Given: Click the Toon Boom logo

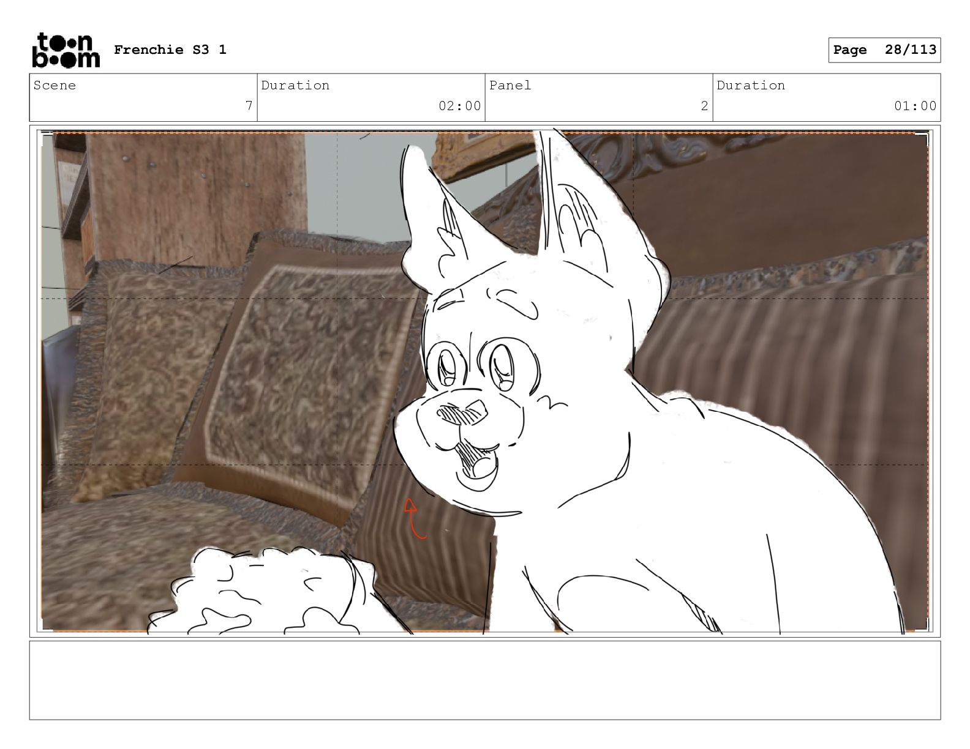Looking at the screenshot, I should [66, 50].
